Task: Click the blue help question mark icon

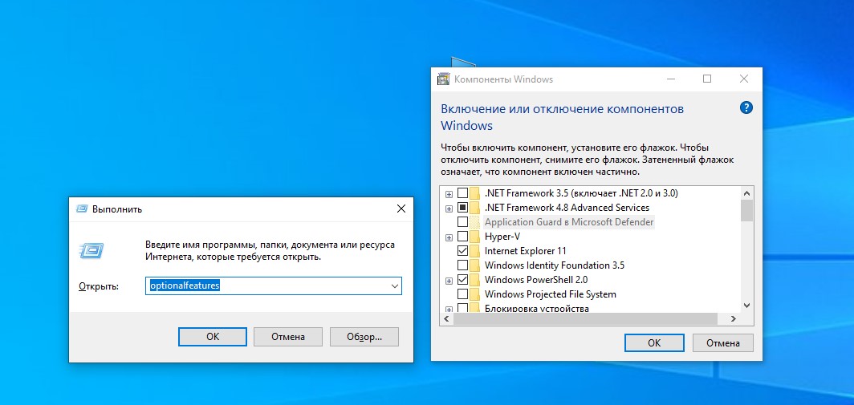Action: click(746, 107)
